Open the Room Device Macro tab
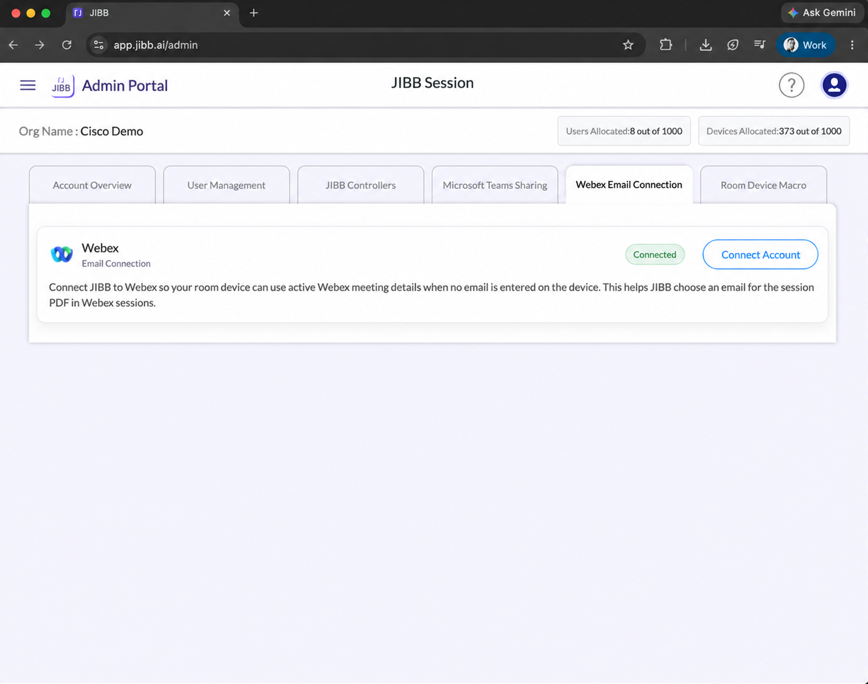This screenshot has height=684, width=868. (x=763, y=185)
